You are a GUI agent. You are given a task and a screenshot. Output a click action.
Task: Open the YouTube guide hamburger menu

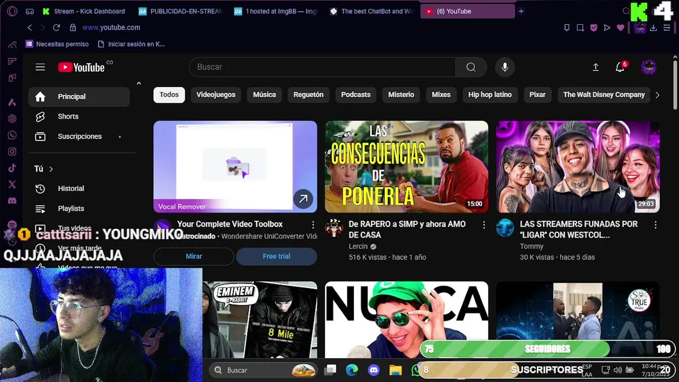click(x=40, y=67)
